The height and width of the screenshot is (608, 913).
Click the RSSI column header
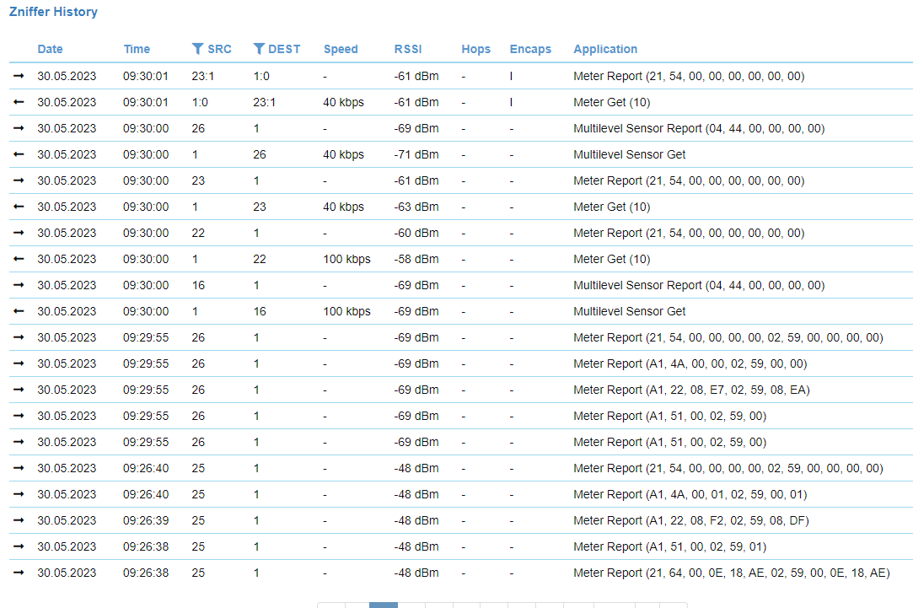pos(408,49)
